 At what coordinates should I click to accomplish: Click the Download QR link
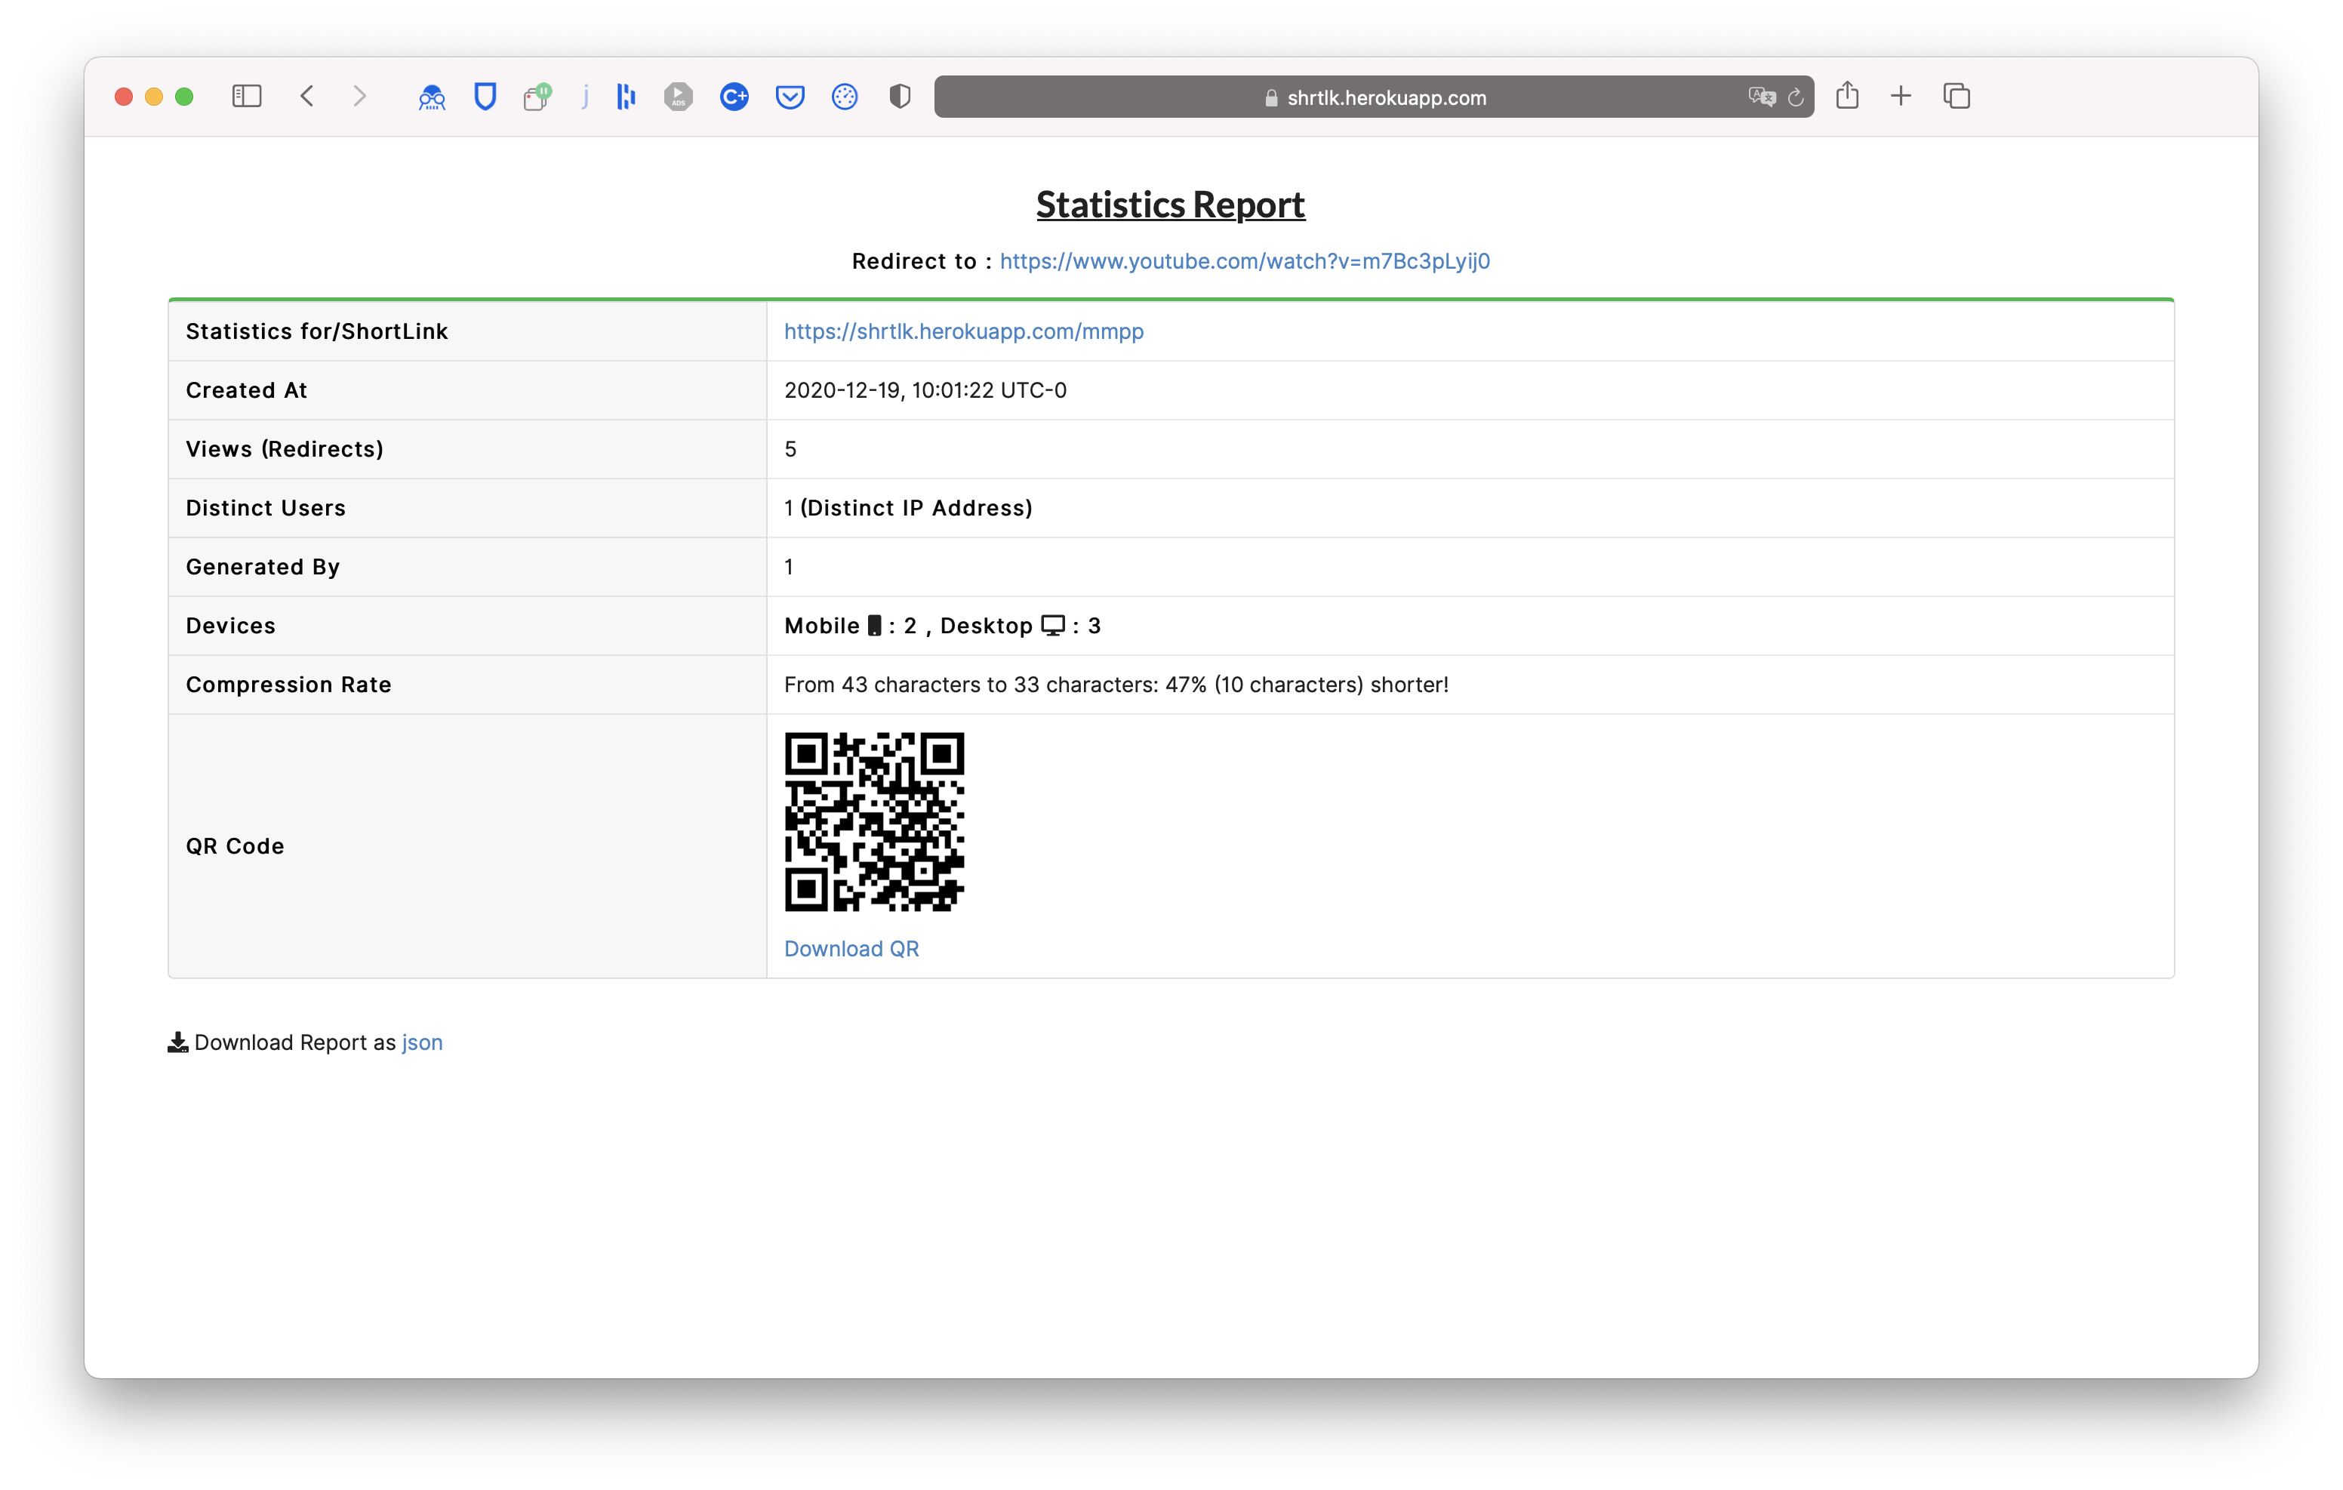point(851,949)
